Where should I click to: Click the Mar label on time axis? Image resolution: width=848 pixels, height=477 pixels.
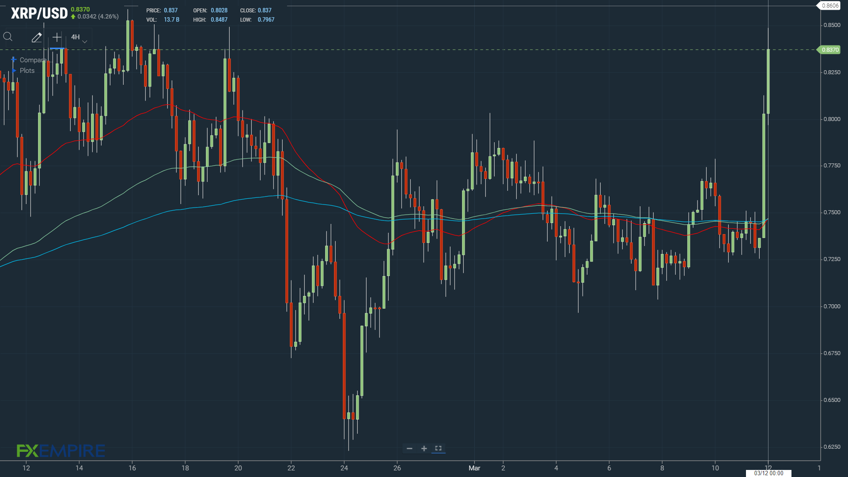point(474,468)
